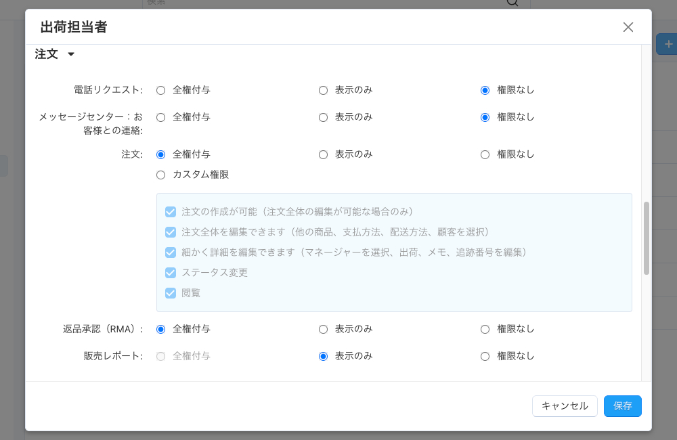Select 権限なし for 注文 row

pyautogui.click(x=485, y=154)
